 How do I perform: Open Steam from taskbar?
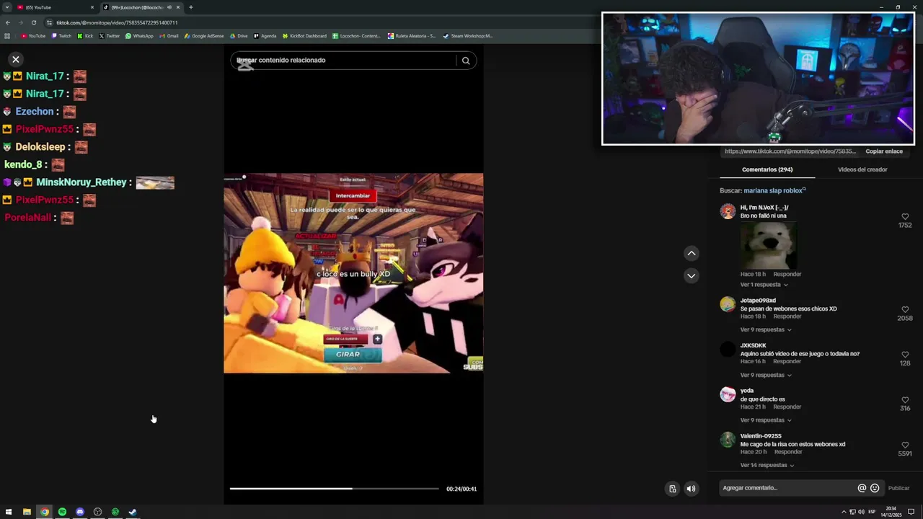coord(133,512)
